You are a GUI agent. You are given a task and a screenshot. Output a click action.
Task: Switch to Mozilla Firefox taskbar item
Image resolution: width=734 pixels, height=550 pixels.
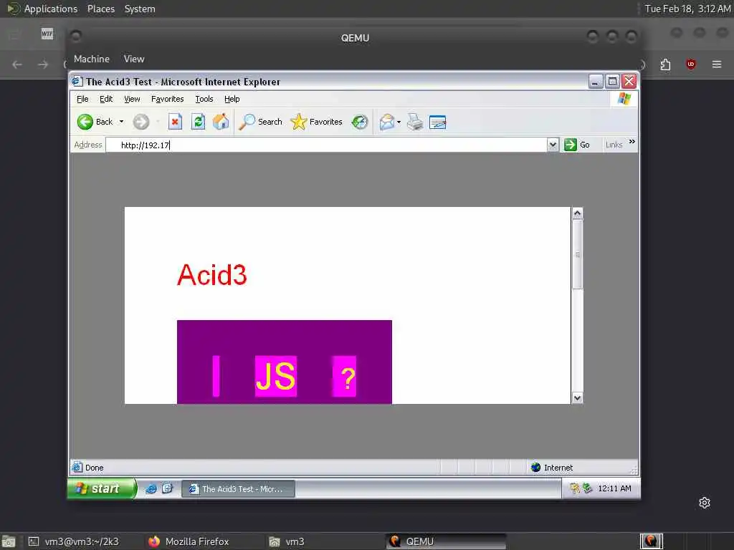(x=189, y=541)
